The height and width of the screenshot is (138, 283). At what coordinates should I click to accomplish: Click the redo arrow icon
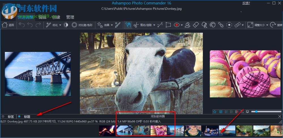coord(38,25)
